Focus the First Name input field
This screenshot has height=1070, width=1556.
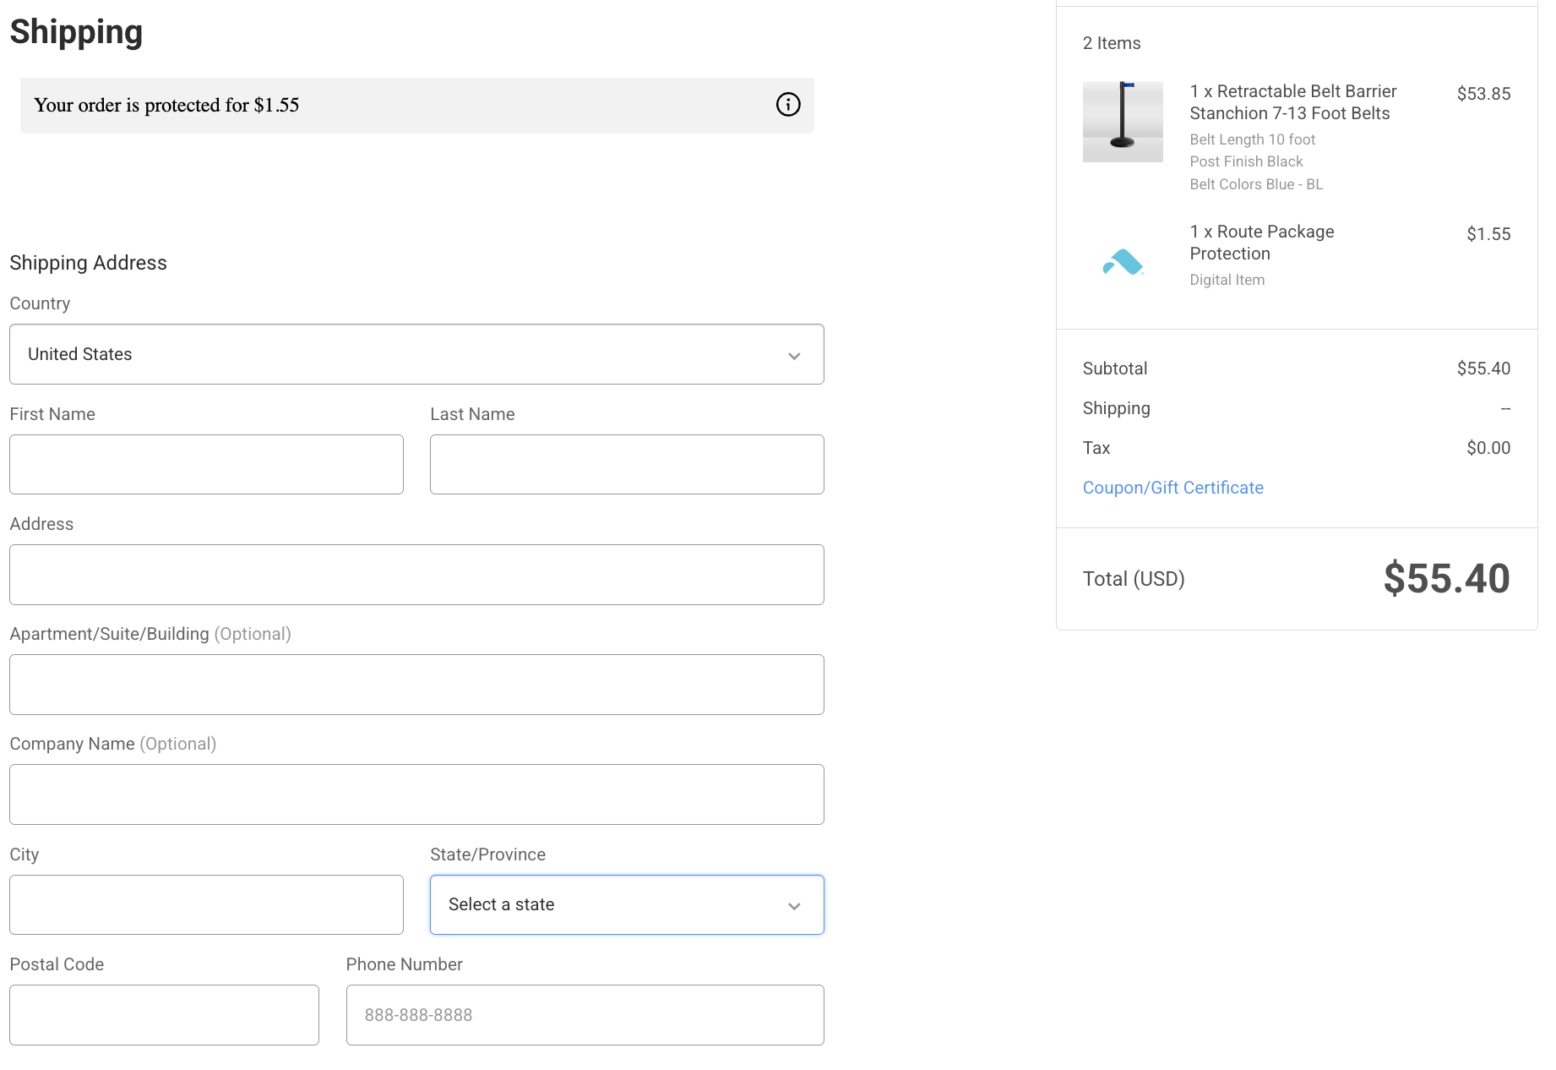click(206, 465)
